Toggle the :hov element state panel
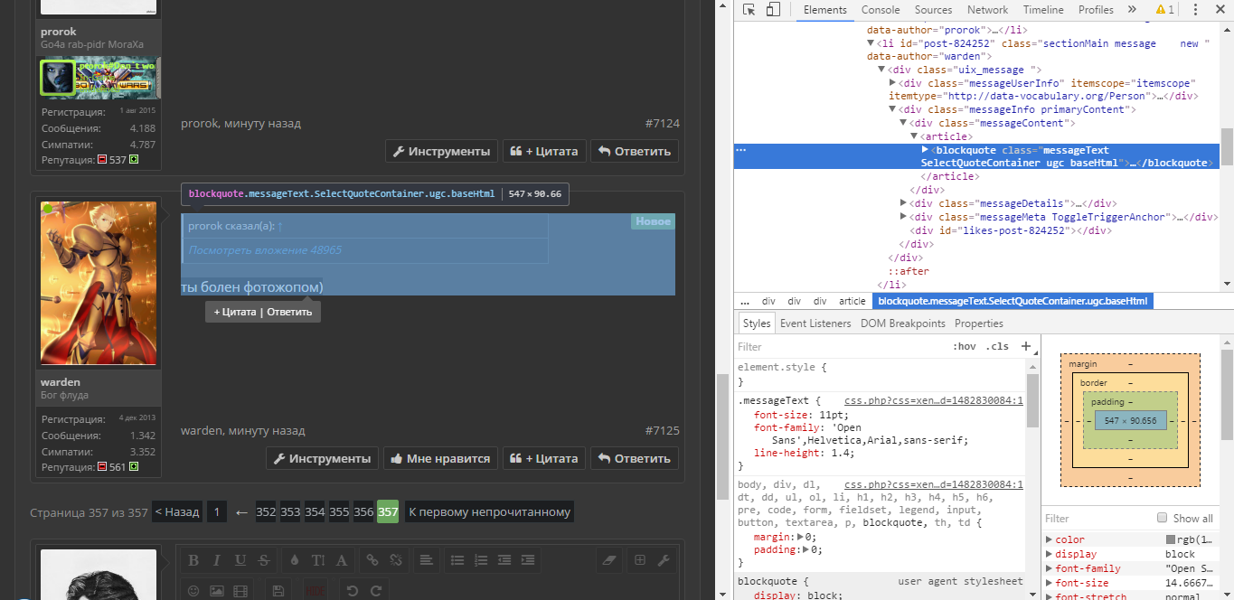The height and width of the screenshot is (600, 1234). 965,346
